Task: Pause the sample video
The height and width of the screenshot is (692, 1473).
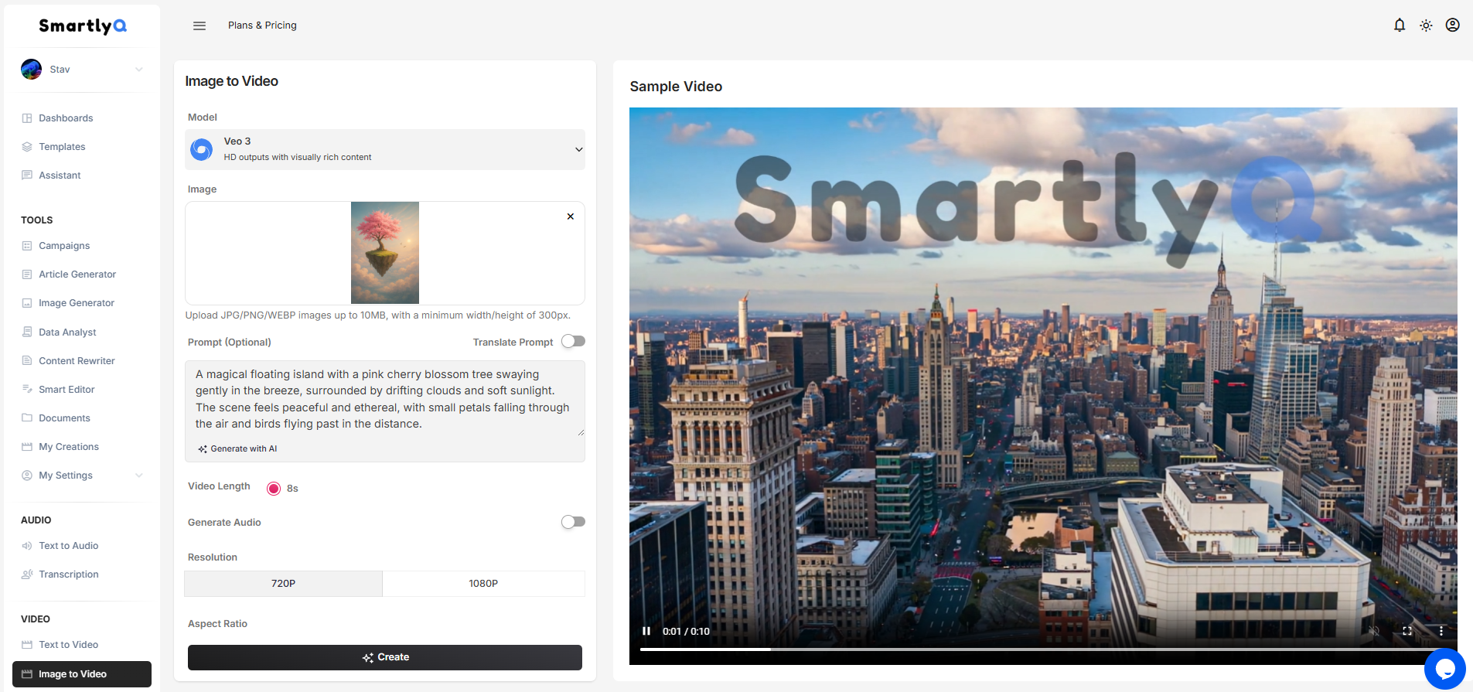Action: 646,631
